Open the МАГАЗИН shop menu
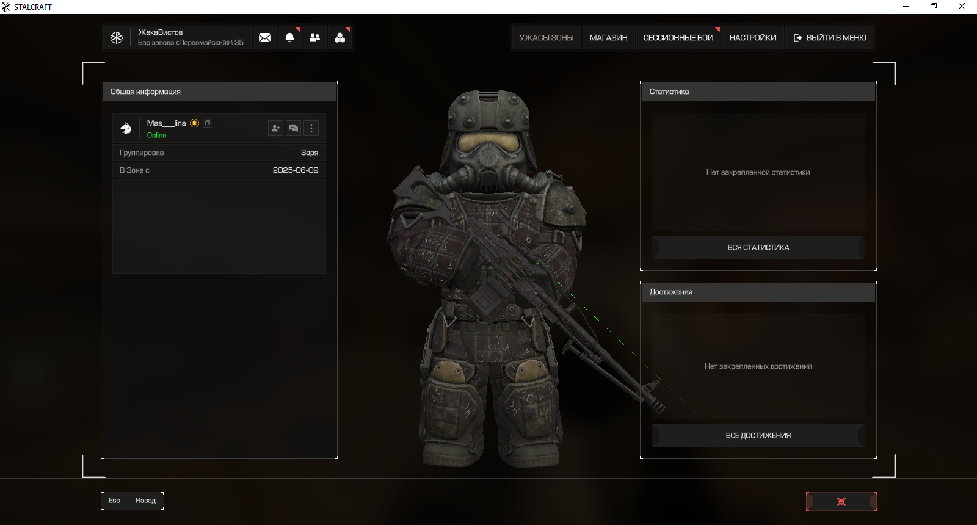 pos(608,38)
